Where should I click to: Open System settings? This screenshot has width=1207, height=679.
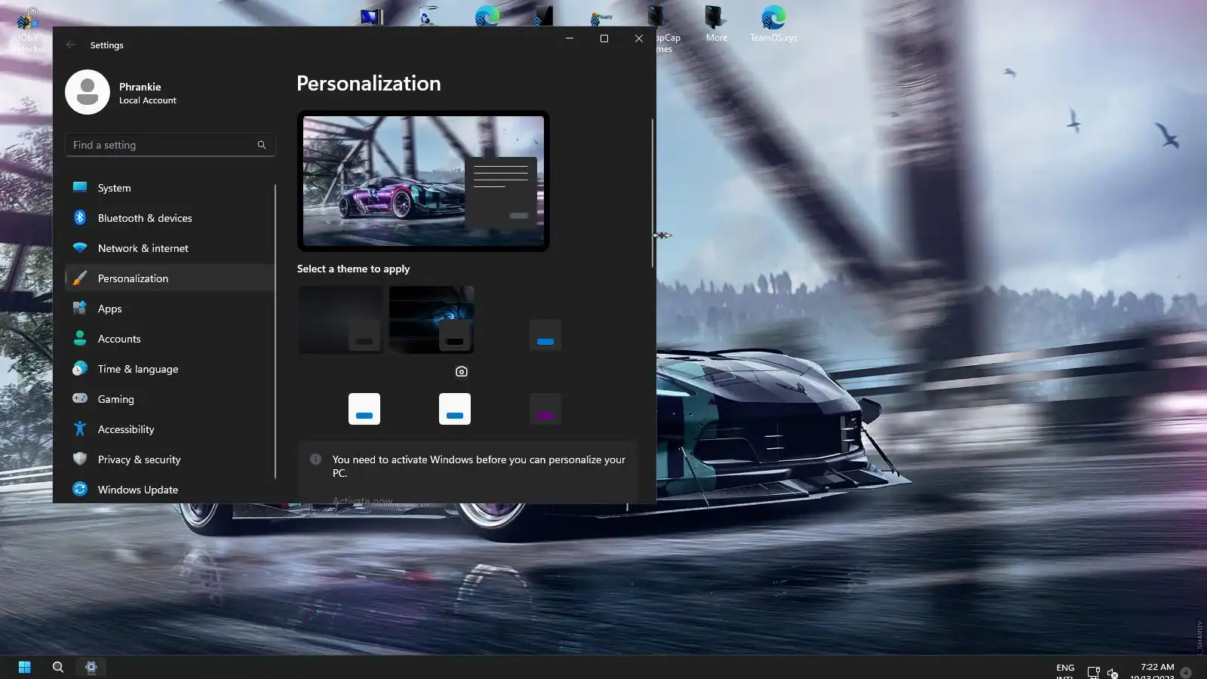(x=170, y=188)
